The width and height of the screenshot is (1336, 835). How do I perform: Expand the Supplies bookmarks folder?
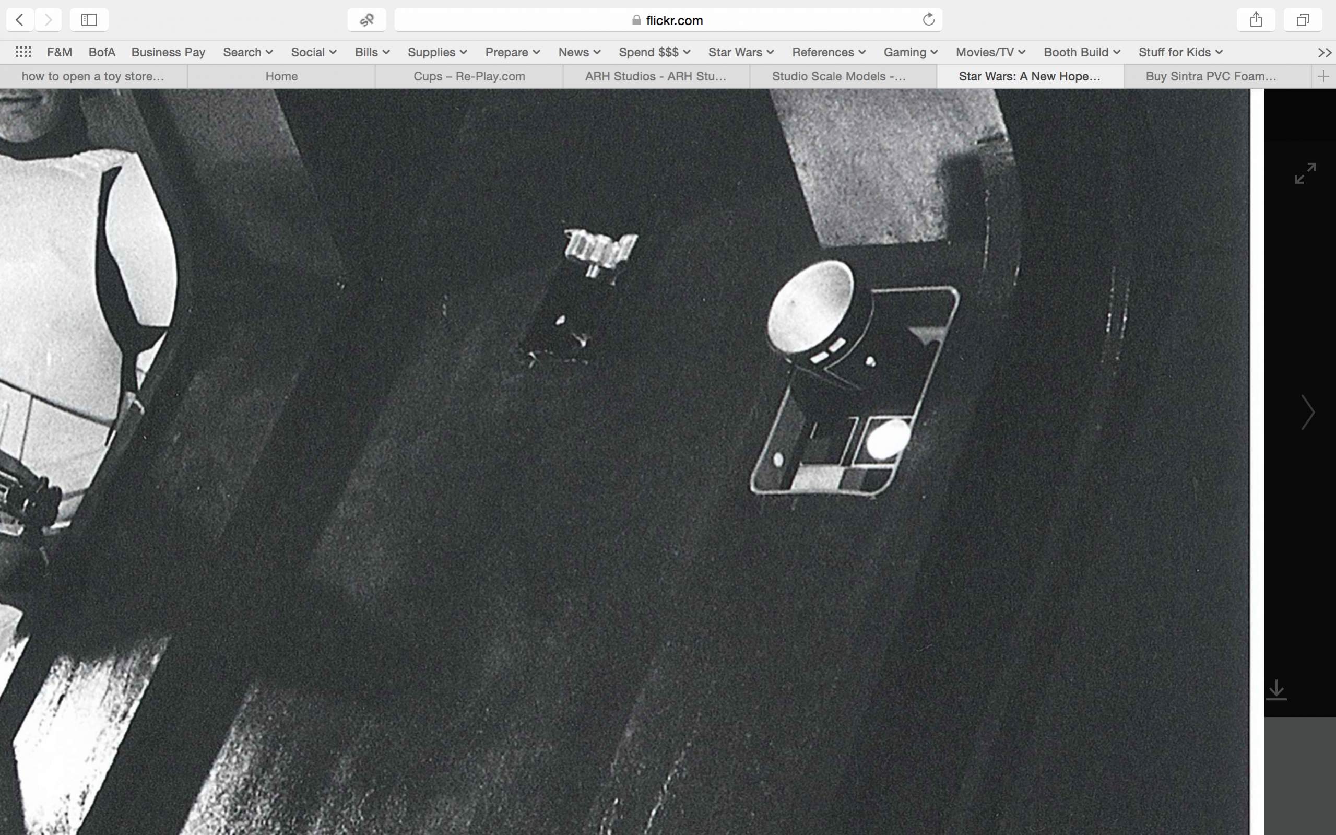pyautogui.click(x=437, y=52)
